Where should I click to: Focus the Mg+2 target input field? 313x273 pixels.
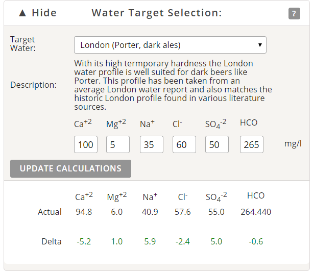(x=118, y=144)
